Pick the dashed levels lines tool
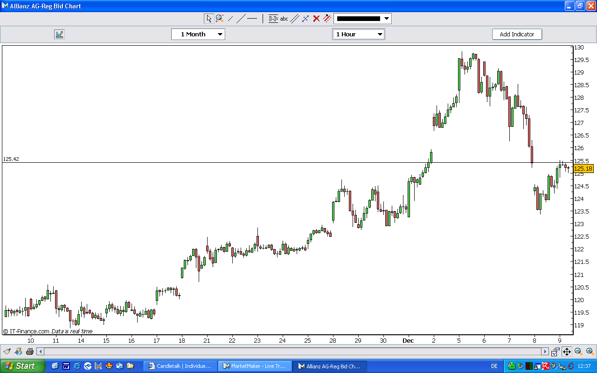The image size is (597, 373). [x=273, y=19]
